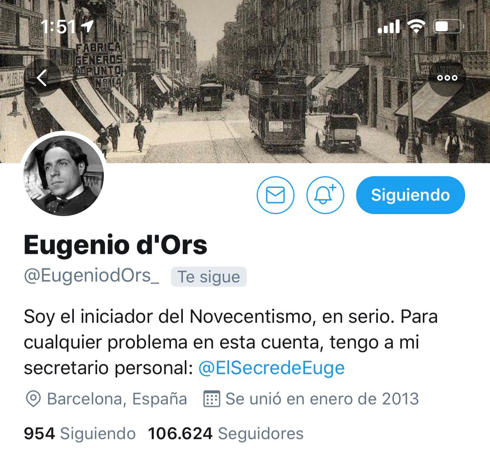Tap the Se unió en enero de 2013 text
The height and width of the screenshot is (459, 490).
[x=322, y=399]
